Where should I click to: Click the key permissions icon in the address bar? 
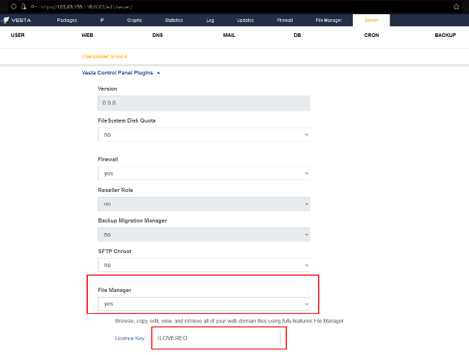pos(34,6)
